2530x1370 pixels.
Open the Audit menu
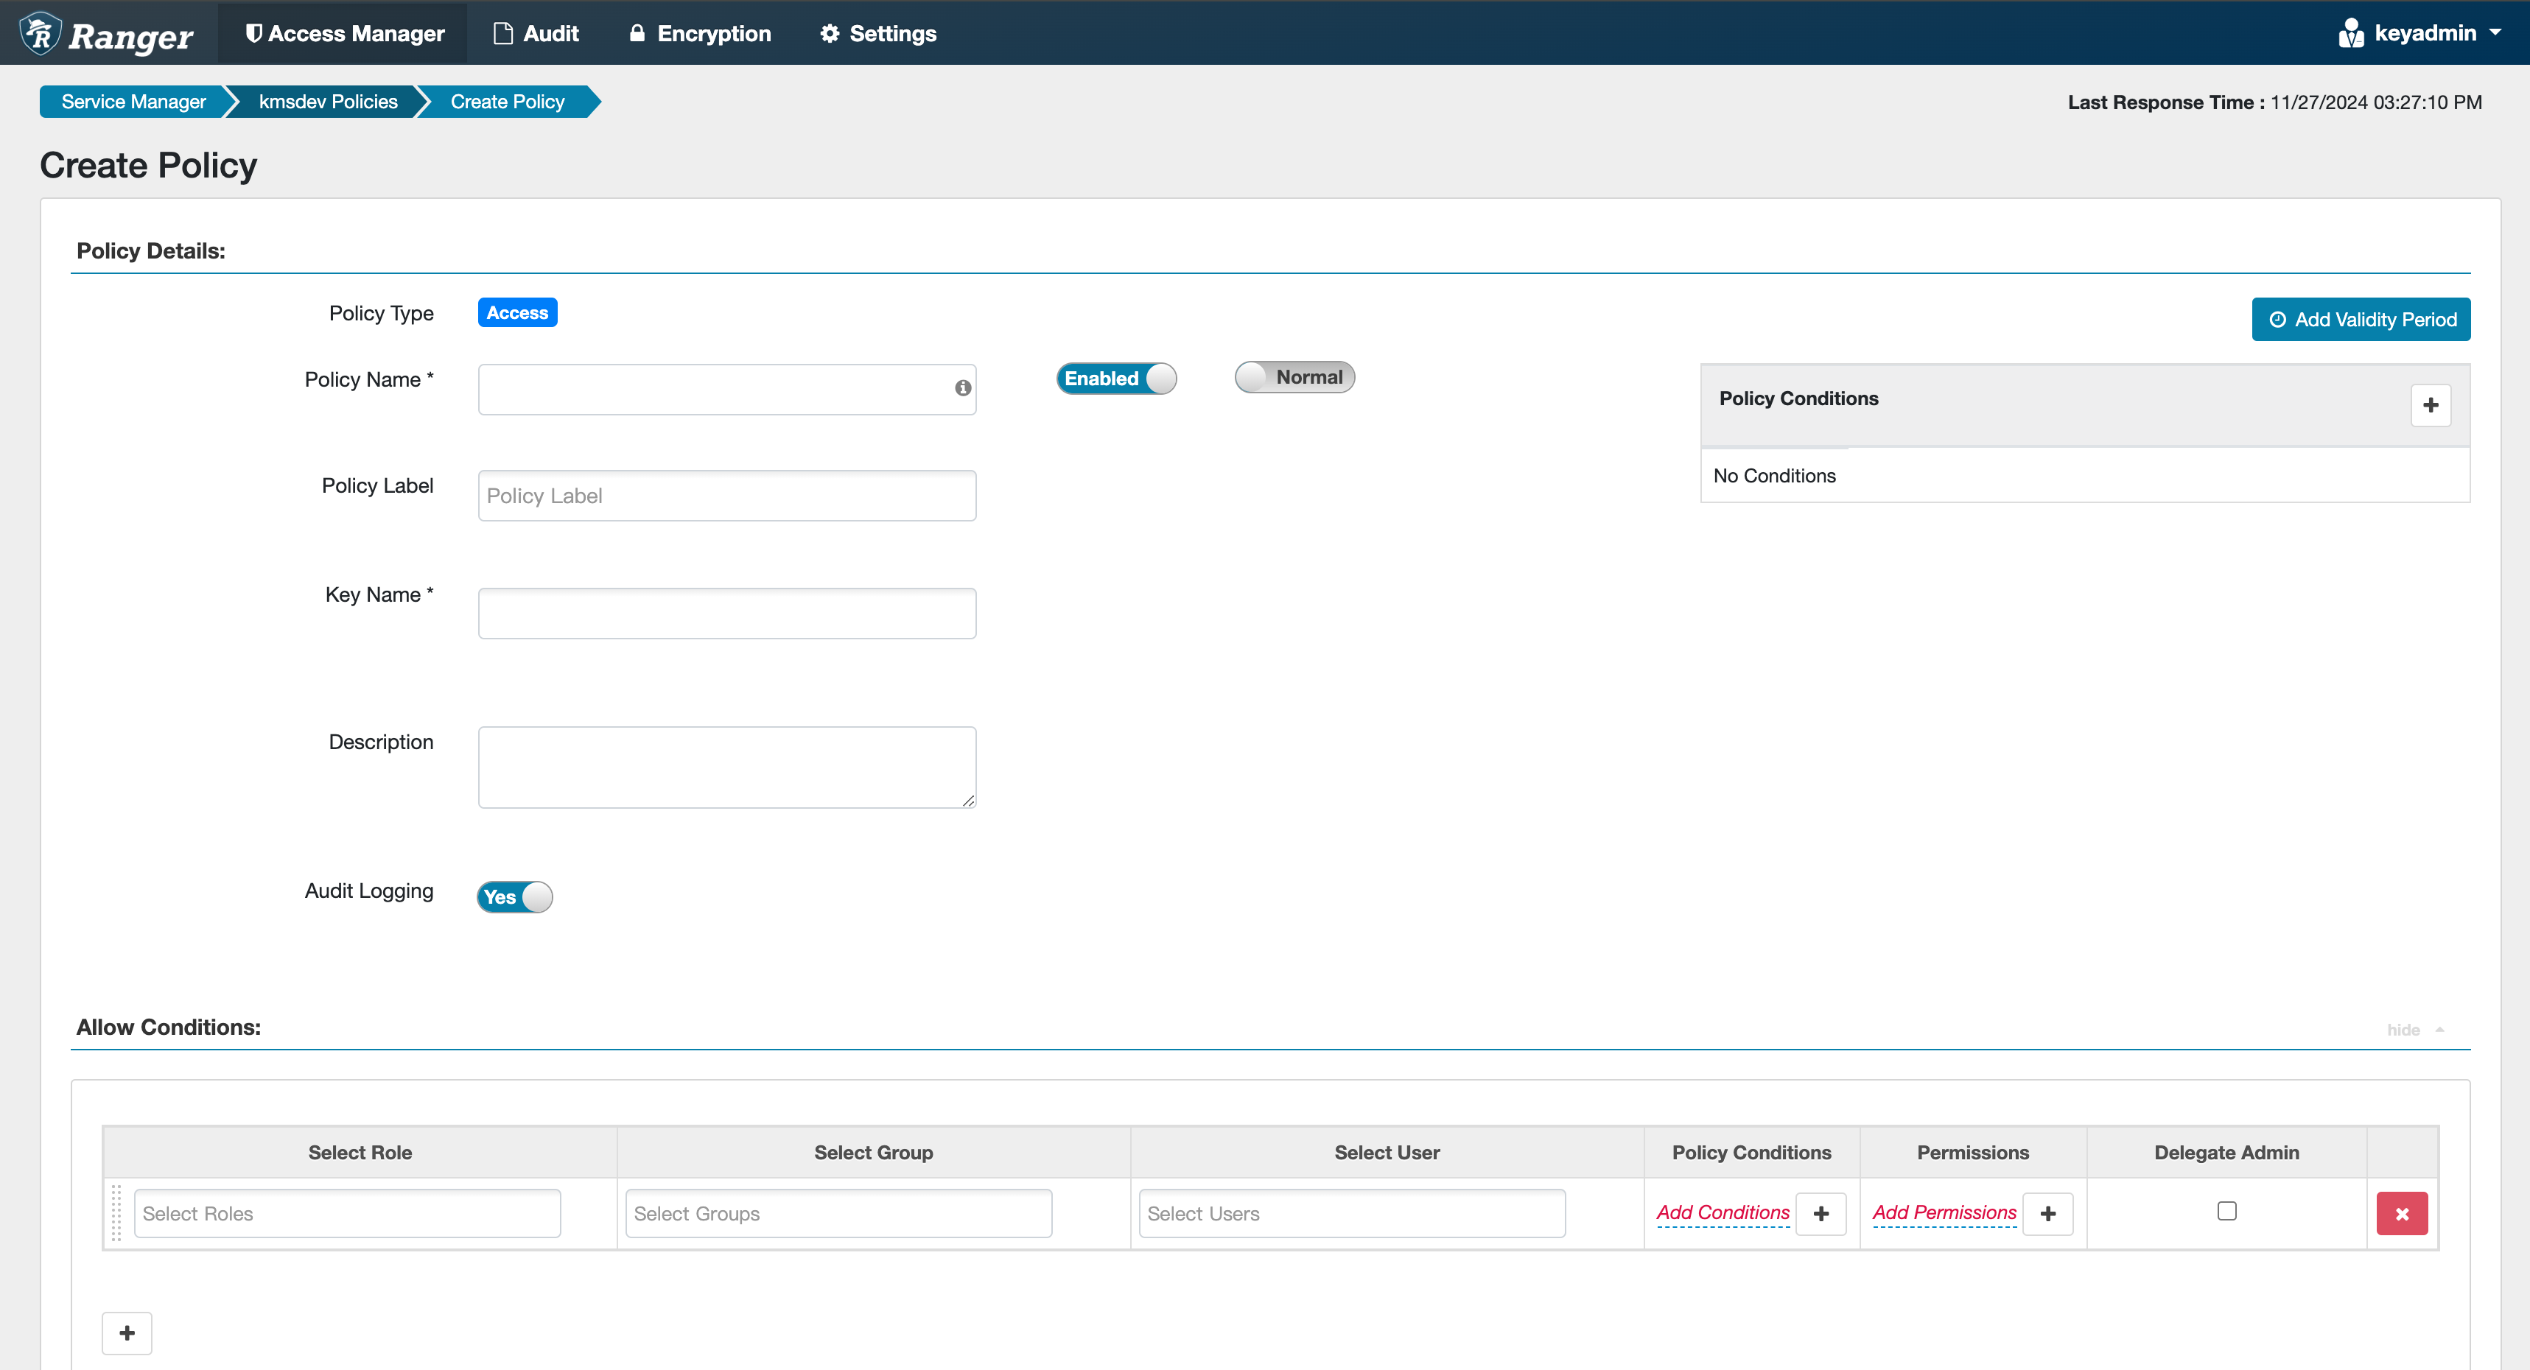point(536,33)
